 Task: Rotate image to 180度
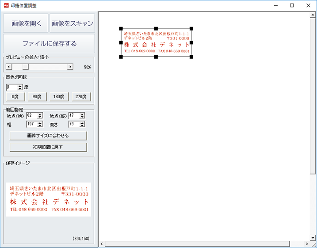click(x=59, y=97)
